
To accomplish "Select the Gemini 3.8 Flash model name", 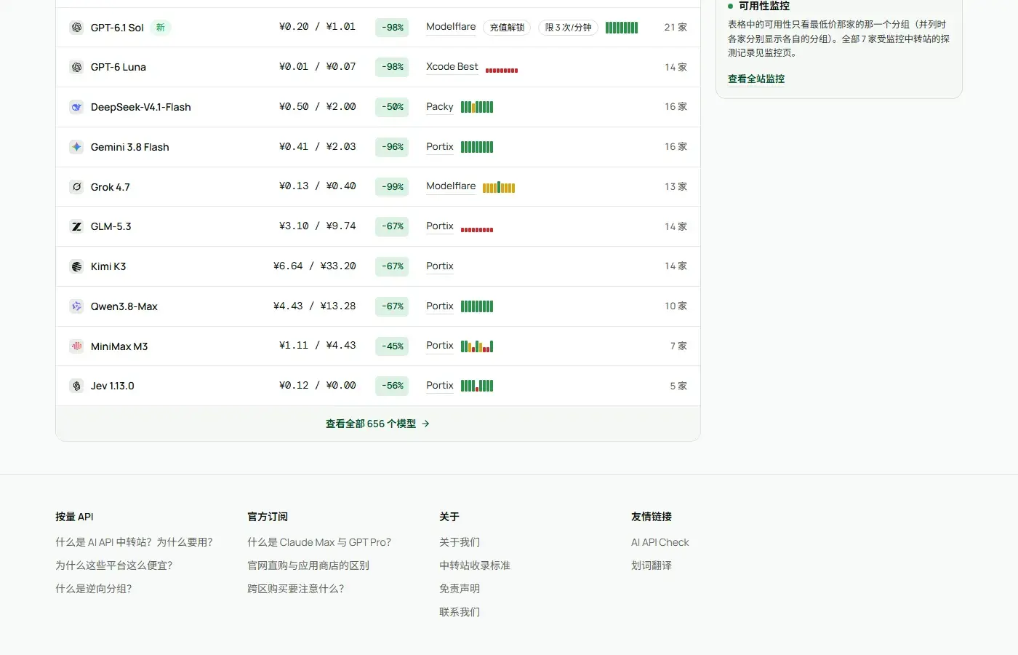I will point(129,147).
